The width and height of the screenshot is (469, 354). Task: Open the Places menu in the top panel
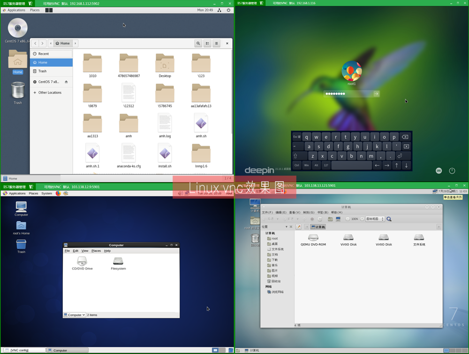[x=35, y=10]
